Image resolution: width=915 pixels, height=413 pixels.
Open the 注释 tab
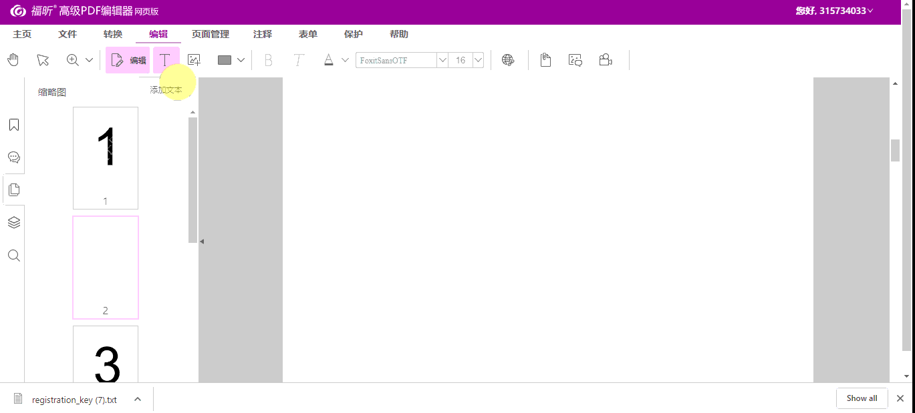coord(263,34)
